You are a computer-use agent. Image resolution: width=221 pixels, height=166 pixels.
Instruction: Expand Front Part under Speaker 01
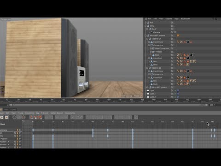point(149,58)
